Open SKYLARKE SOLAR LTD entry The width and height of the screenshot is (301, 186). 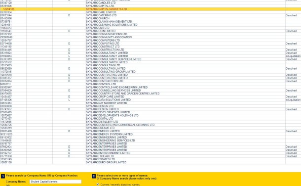[100, 156]
